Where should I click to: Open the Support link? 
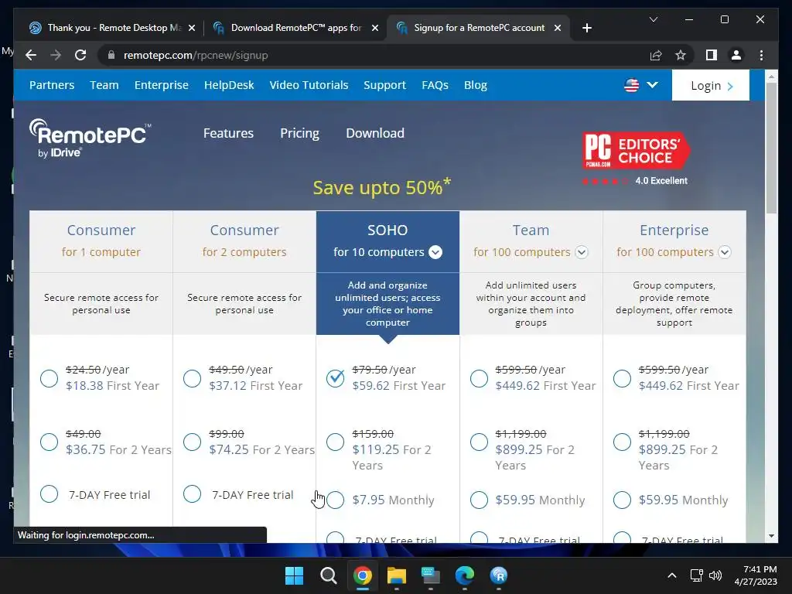click(x=385, y=85)
